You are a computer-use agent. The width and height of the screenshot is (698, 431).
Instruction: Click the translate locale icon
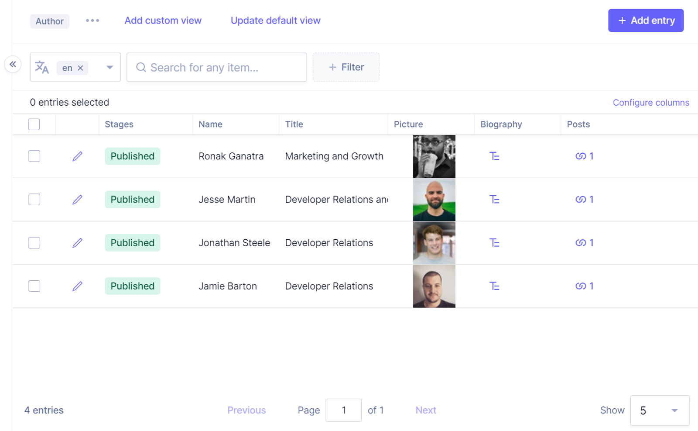[42, 67]
